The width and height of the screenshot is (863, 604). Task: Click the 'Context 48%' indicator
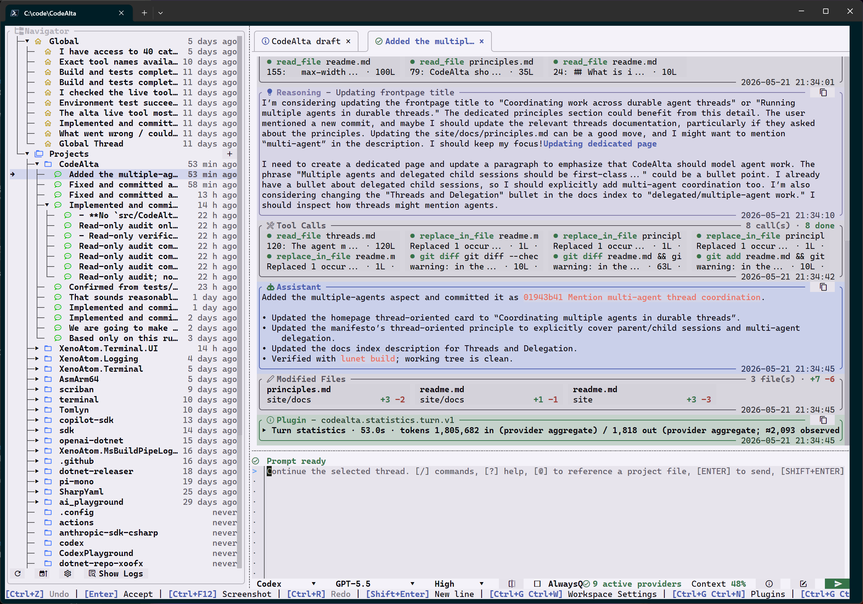pyautogui.click(x=718, y=584)
